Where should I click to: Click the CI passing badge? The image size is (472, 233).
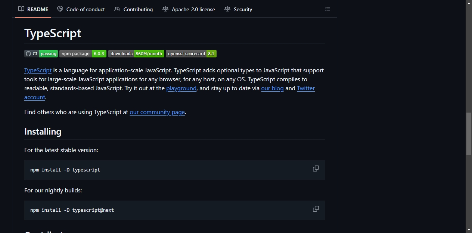coord(41,54)
